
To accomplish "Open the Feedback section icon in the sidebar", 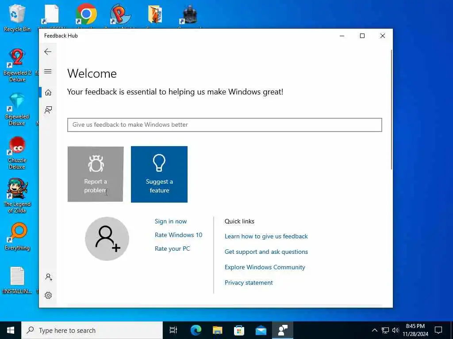I will point(48,109).
